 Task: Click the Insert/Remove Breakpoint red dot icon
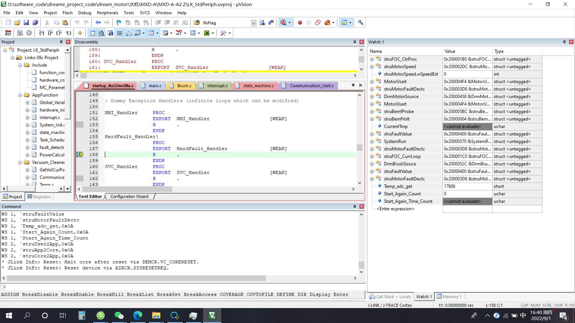[299, 23]
